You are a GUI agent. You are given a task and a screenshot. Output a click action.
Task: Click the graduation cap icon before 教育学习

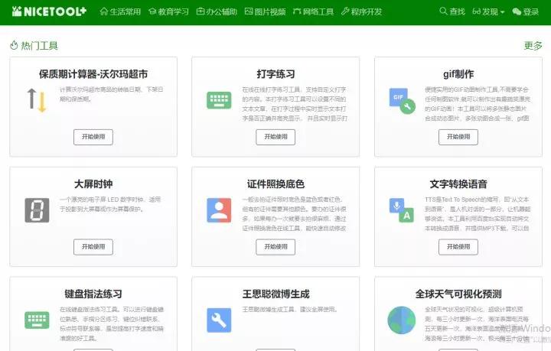(152, 11)
